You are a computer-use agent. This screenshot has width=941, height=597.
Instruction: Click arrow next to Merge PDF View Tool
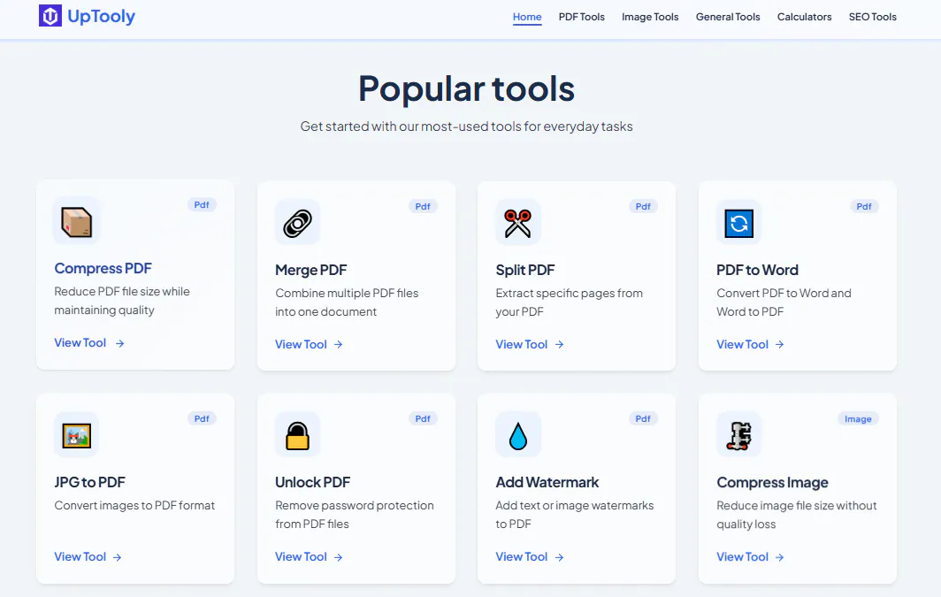[339, 344]
